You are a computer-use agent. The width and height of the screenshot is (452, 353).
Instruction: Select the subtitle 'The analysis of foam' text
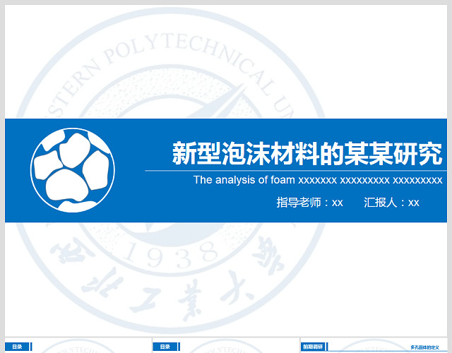(318, 180)
